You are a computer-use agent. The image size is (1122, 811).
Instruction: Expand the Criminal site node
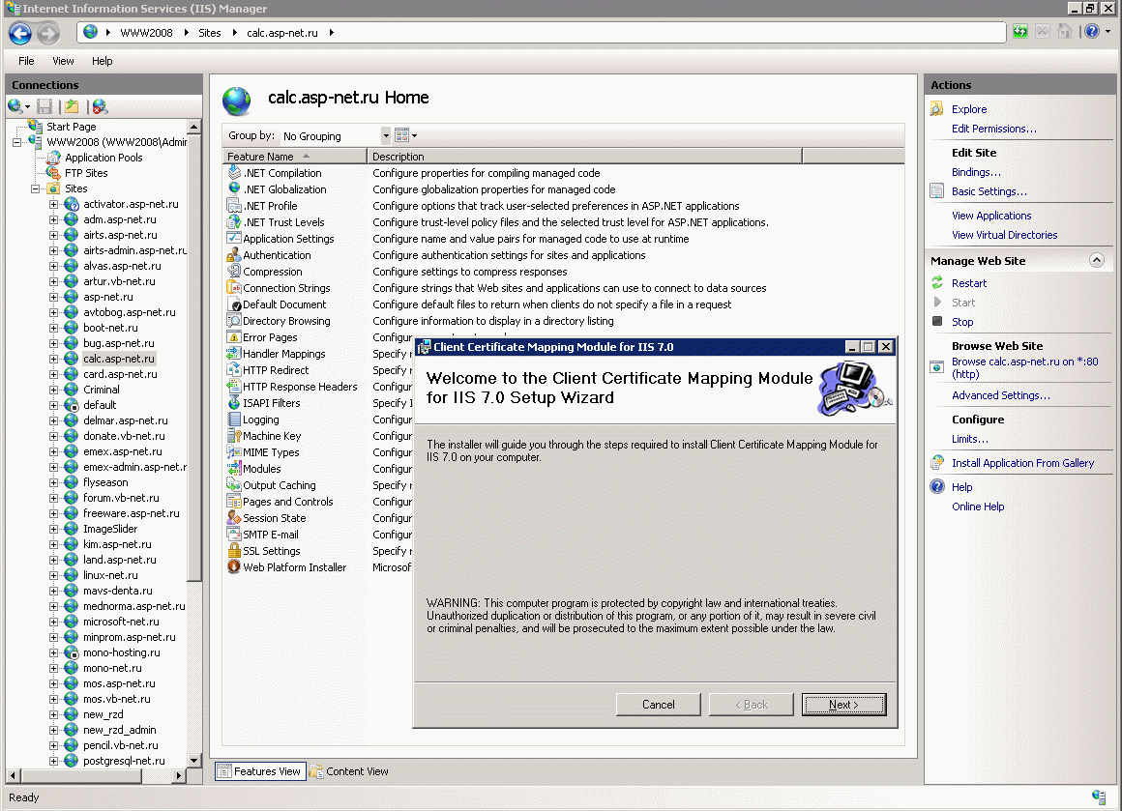point(53,390)
